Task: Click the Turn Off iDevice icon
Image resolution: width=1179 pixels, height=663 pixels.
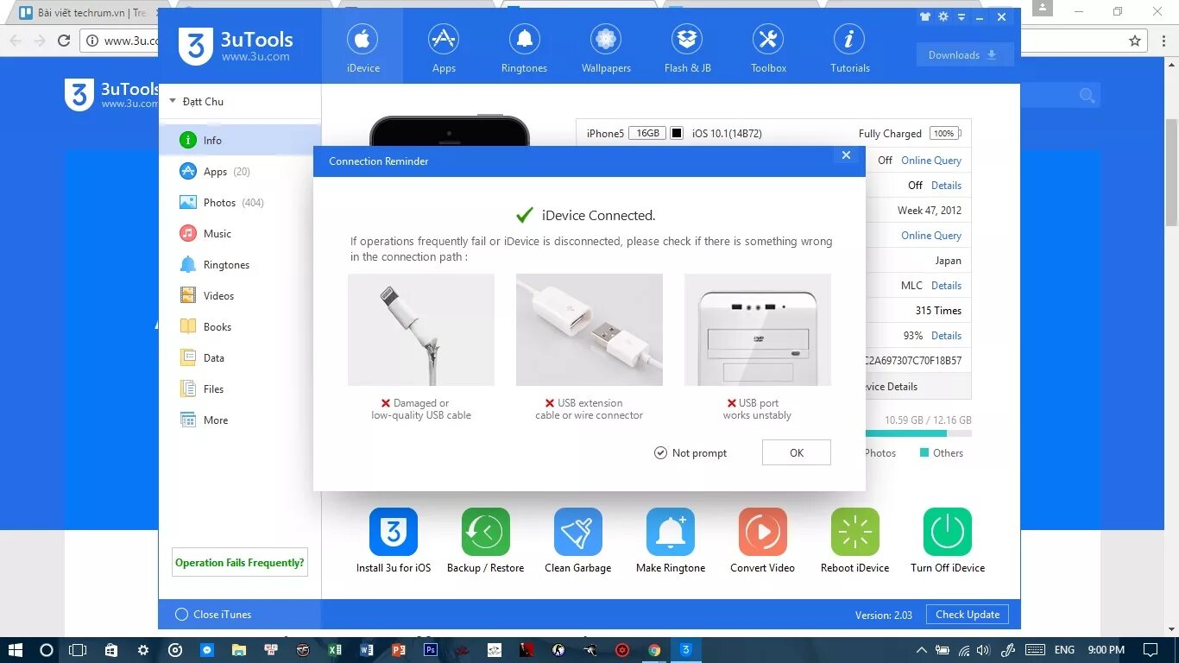Action: point(948,532)
